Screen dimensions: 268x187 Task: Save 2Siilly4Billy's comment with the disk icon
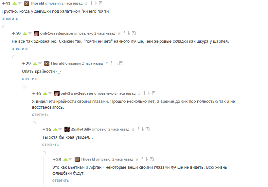[148, 129]
